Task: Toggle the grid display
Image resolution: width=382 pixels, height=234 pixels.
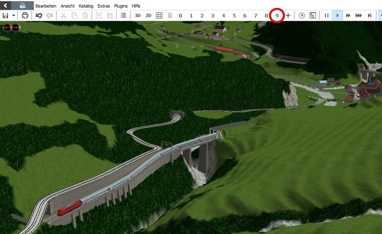Action: pyautogui.click(x=159, y=16)
